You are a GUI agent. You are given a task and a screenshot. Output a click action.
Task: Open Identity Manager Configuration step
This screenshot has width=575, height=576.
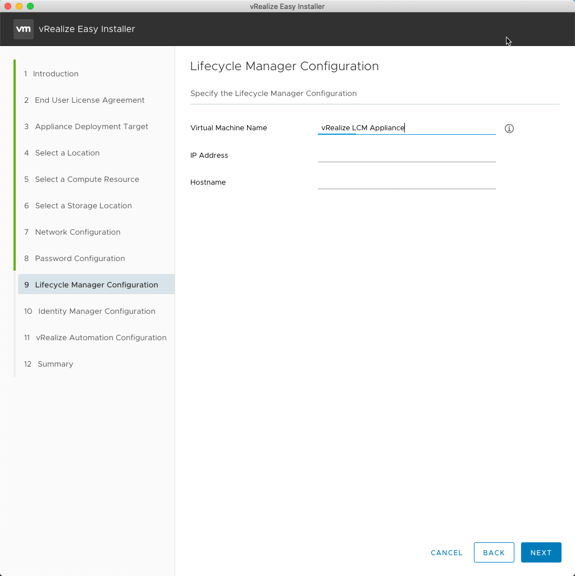click(x=96, y=311)
